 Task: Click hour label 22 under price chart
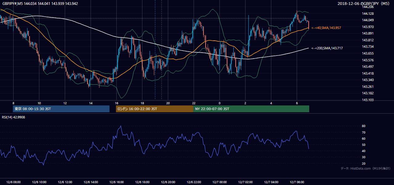coord(194,103)
